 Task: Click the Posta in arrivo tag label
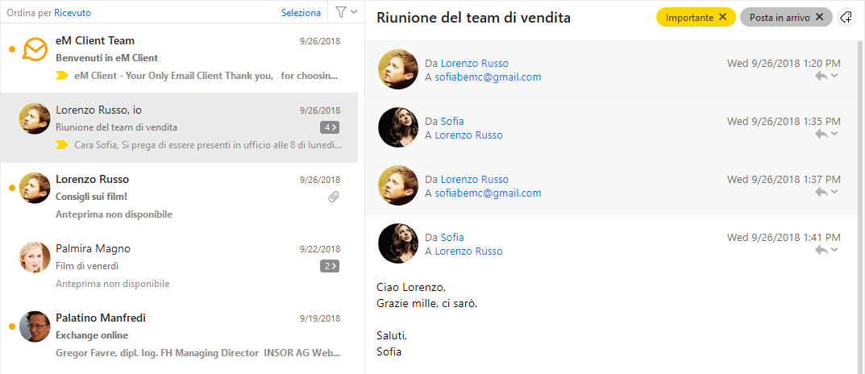coord(780,18)
